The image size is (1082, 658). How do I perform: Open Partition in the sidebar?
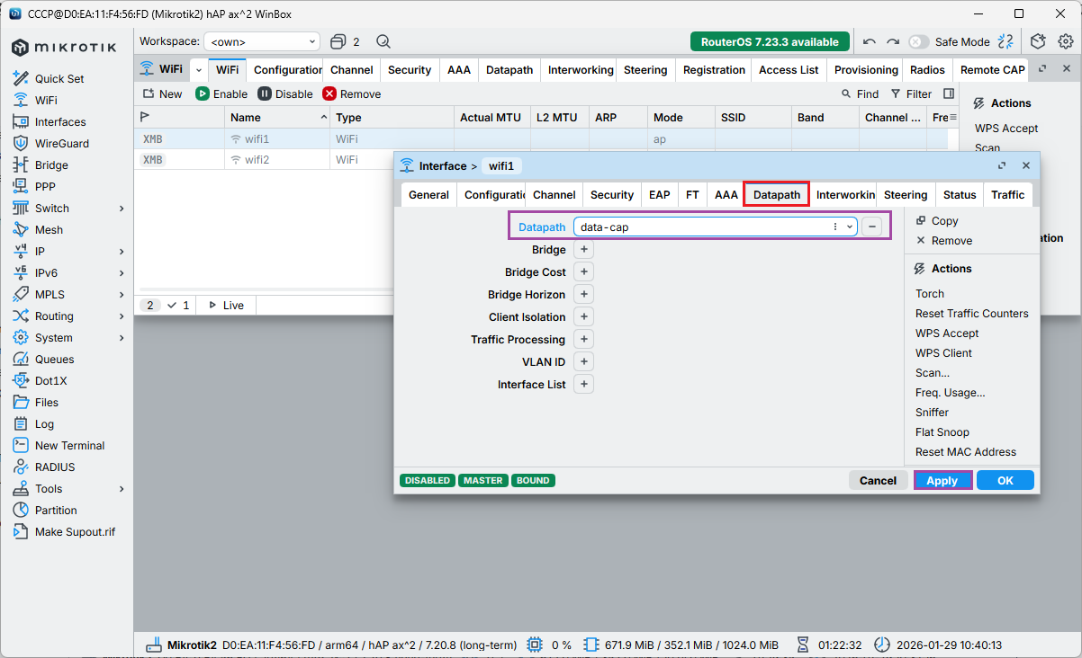point(56,511)
